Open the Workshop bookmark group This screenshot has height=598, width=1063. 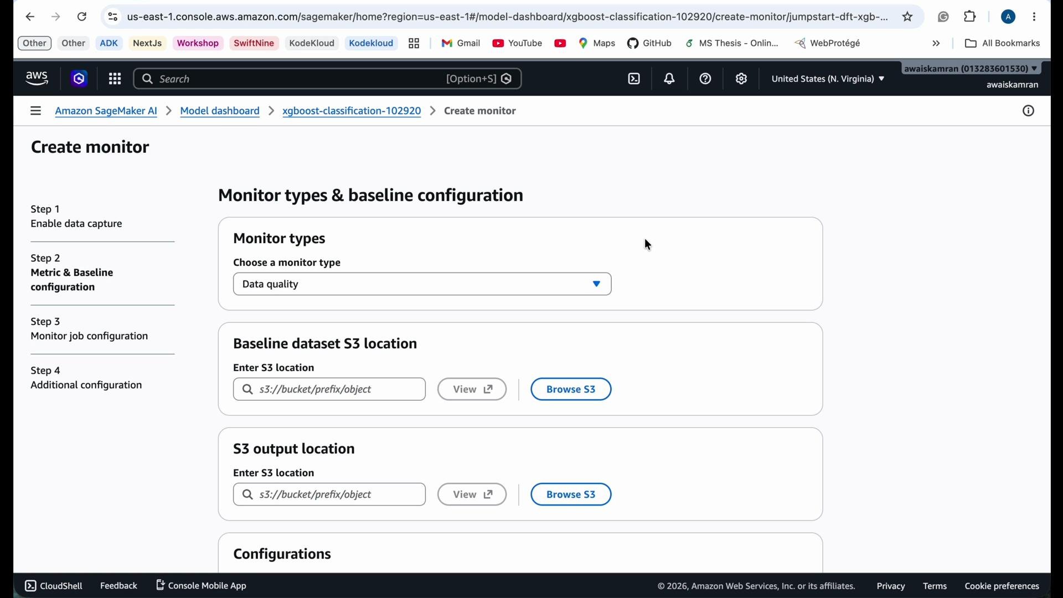click(198, 43)
